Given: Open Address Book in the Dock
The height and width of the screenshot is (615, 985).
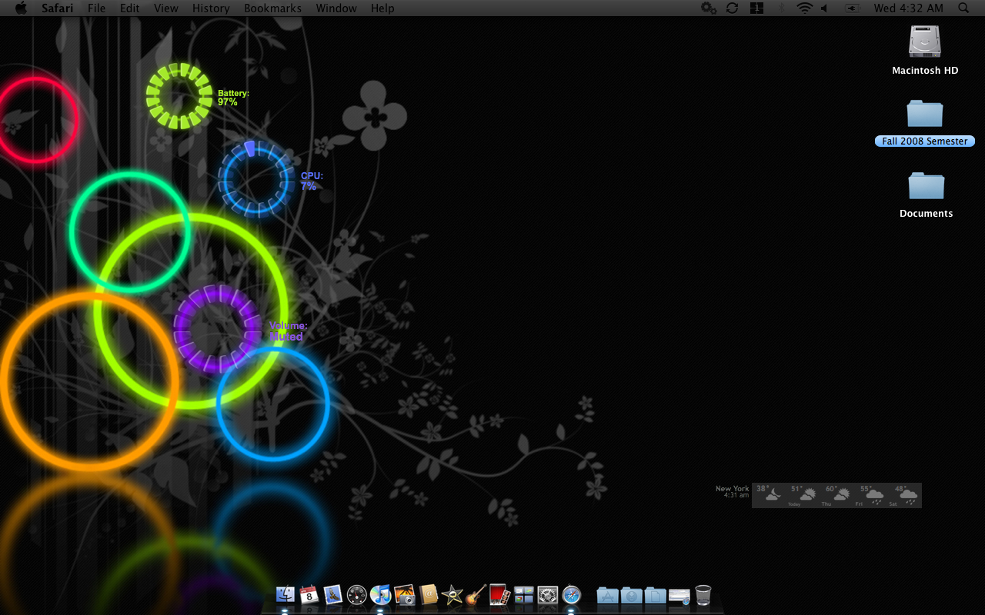Looking at the screenshot, I should [x=429, y=594].
